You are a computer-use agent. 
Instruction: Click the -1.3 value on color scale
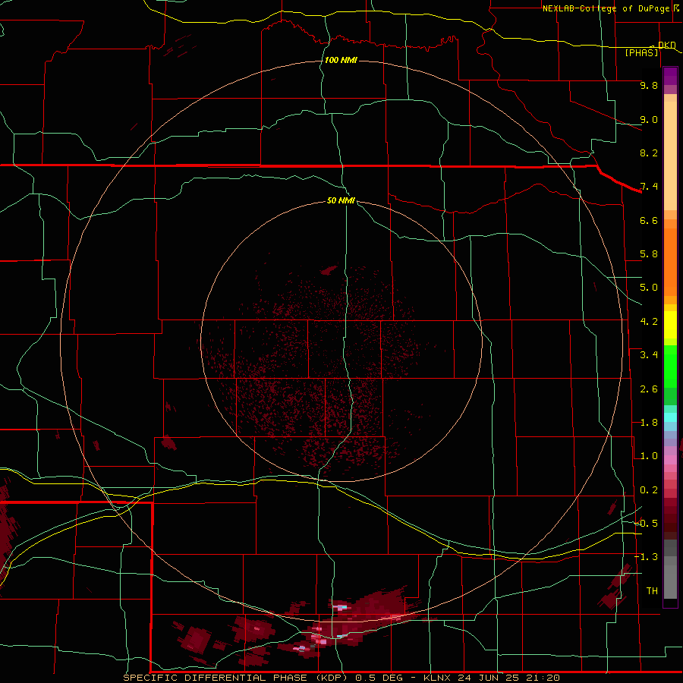click(x=647, y=557)
